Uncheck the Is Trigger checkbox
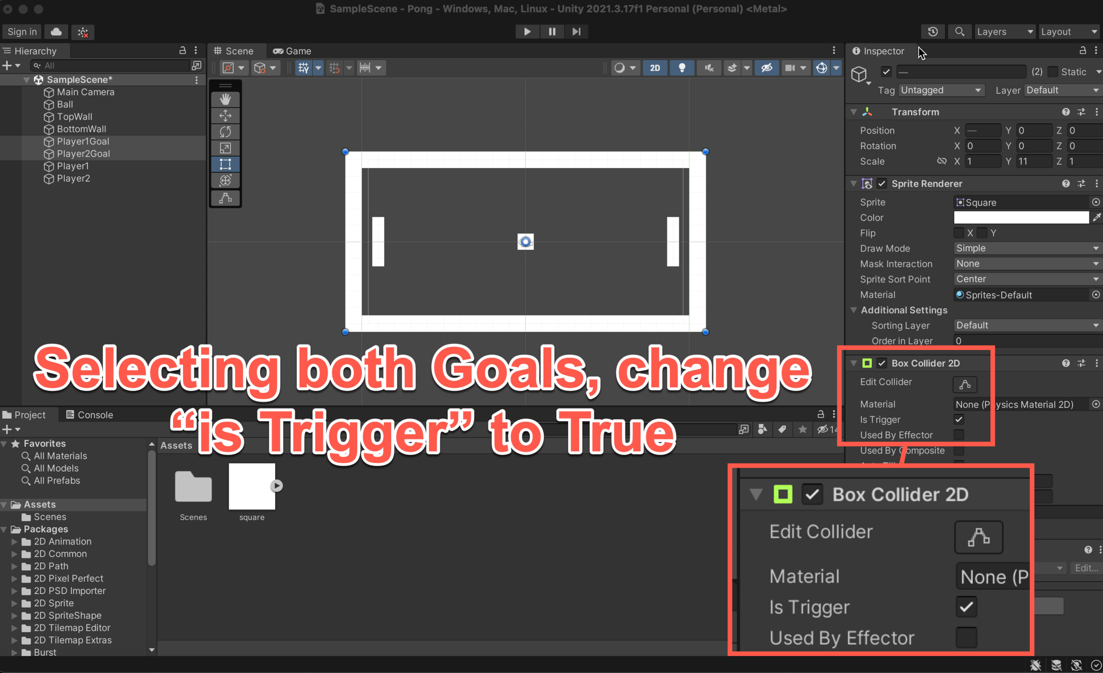The image size is (1103, 673). point(958,419)
